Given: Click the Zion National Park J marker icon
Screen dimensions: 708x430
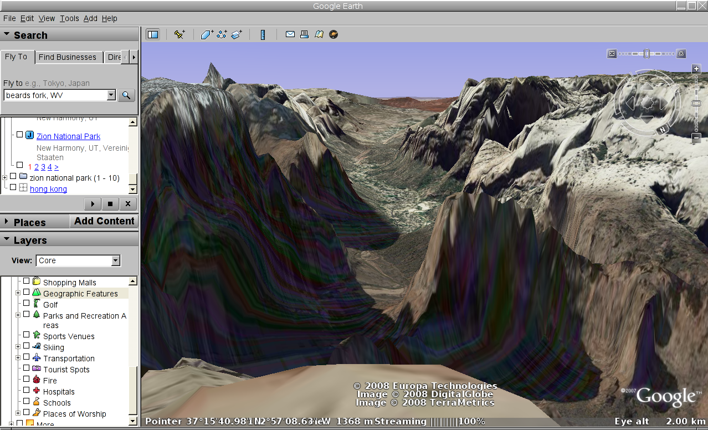Looking at the screenshot, I should click(29, 135).
